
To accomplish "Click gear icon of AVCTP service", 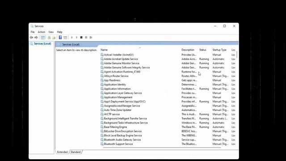I will tap(102, 114).
